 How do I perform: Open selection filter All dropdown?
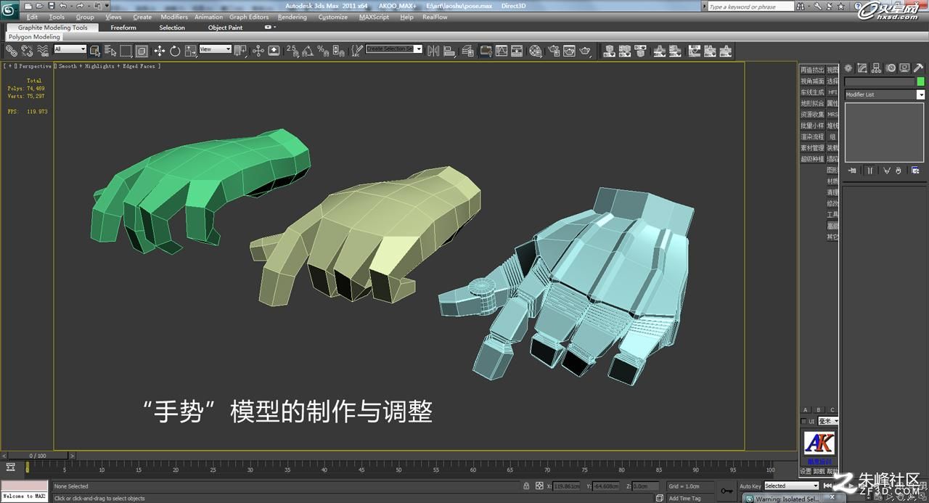click(70, 49)
